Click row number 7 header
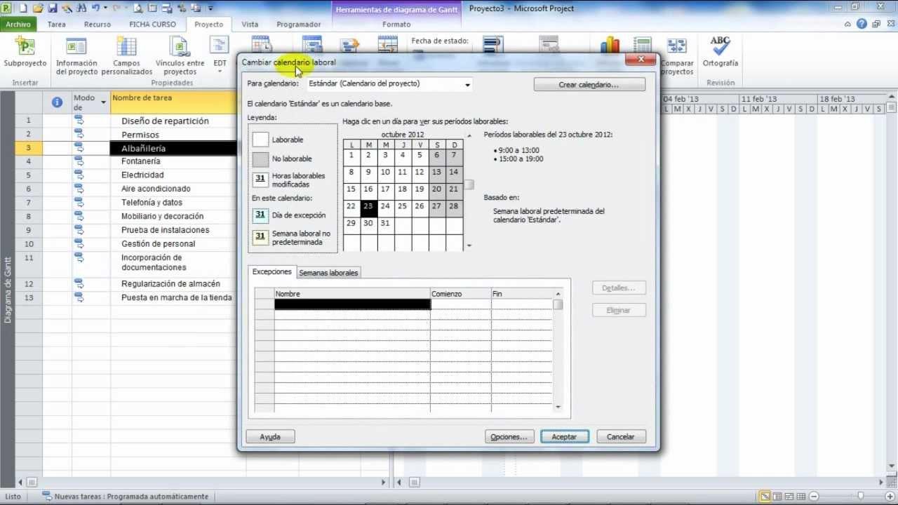Image resolution: width=898 pixels, height=505 pixels. (x=29, y=202)
